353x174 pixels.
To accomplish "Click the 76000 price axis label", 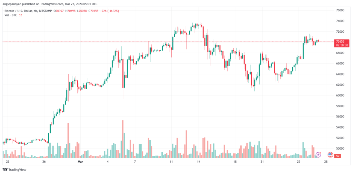I will point(340,10).
